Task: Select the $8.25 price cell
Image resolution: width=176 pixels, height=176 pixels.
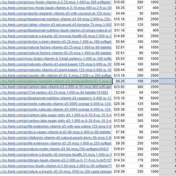Action: (x=119, y=81)
